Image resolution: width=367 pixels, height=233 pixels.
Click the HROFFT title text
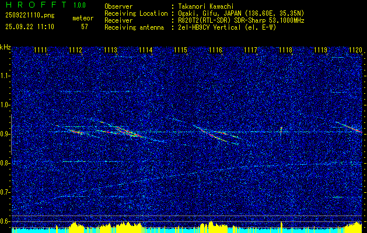pyautogui.click(x=36, y=5)
